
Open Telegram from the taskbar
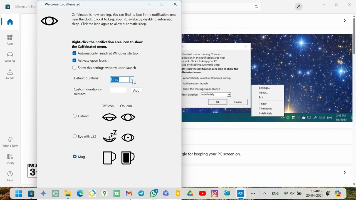pos(141,193)
